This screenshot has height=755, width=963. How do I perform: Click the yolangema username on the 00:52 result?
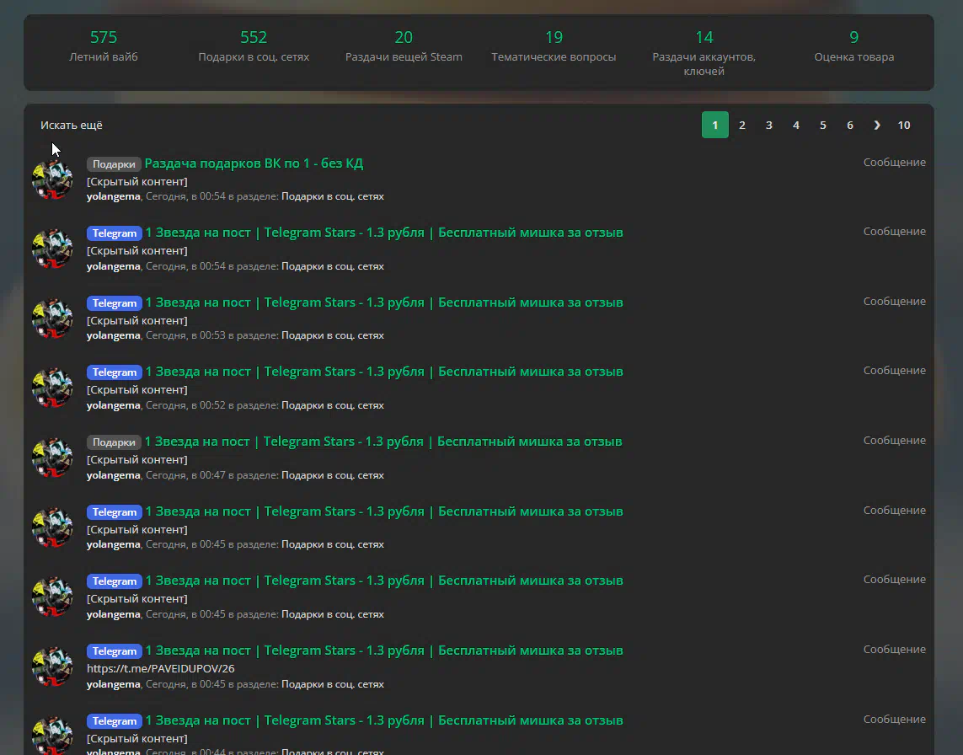pos(113,405)
